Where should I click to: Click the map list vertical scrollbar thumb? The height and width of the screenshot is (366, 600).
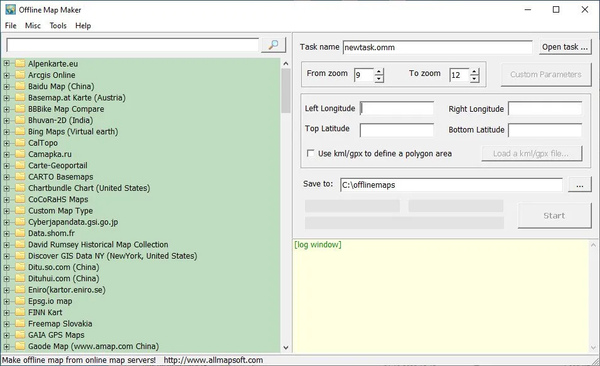(286, 91)
